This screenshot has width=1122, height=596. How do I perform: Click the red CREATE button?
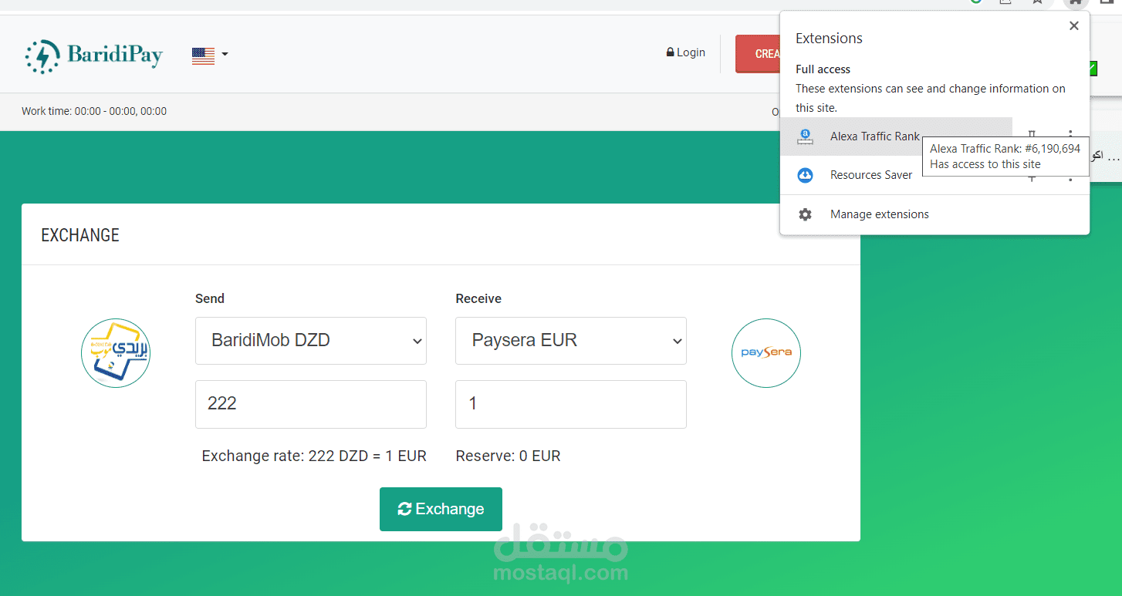tap(758, 54)
